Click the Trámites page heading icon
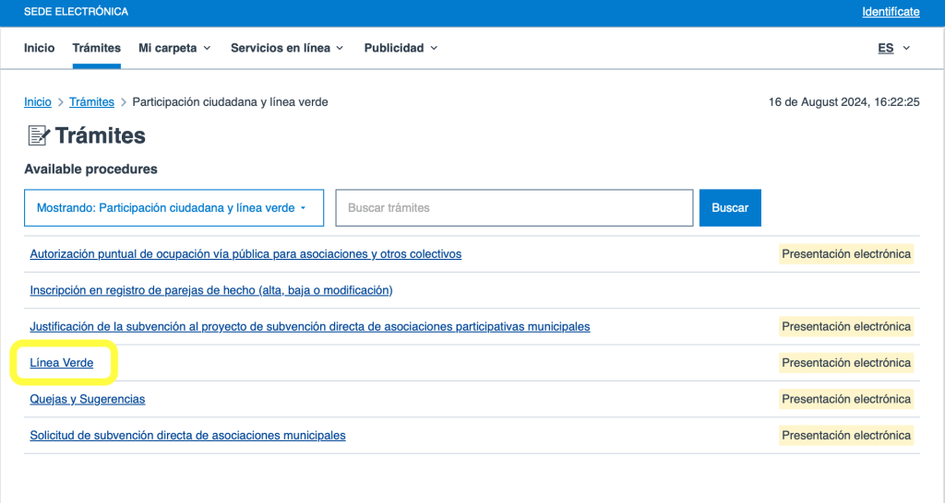 pyautogui.click(x=38, y=136)
